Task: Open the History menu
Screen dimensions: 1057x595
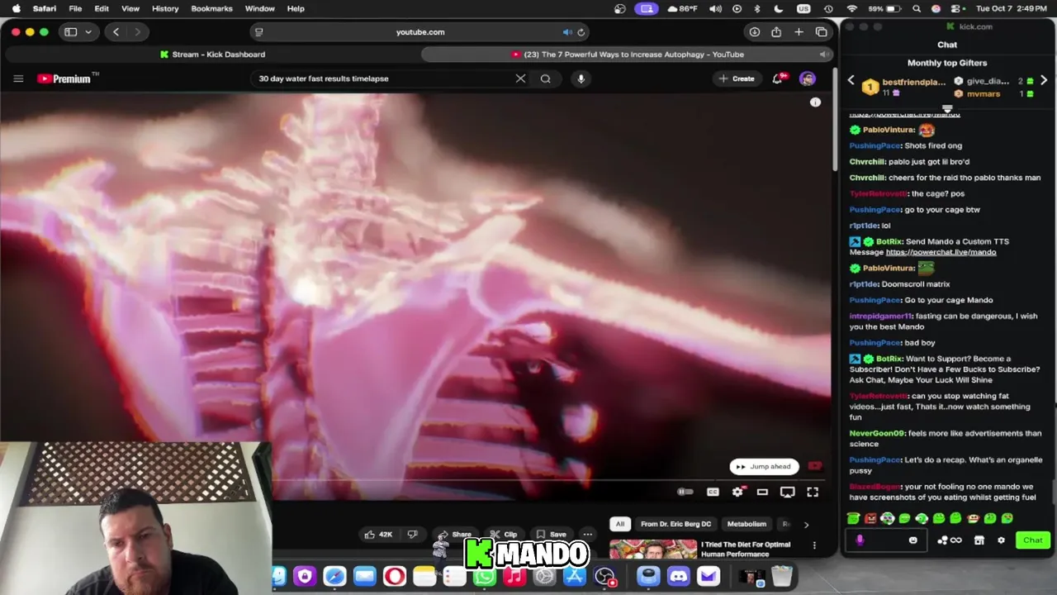Action: [165, 8]
